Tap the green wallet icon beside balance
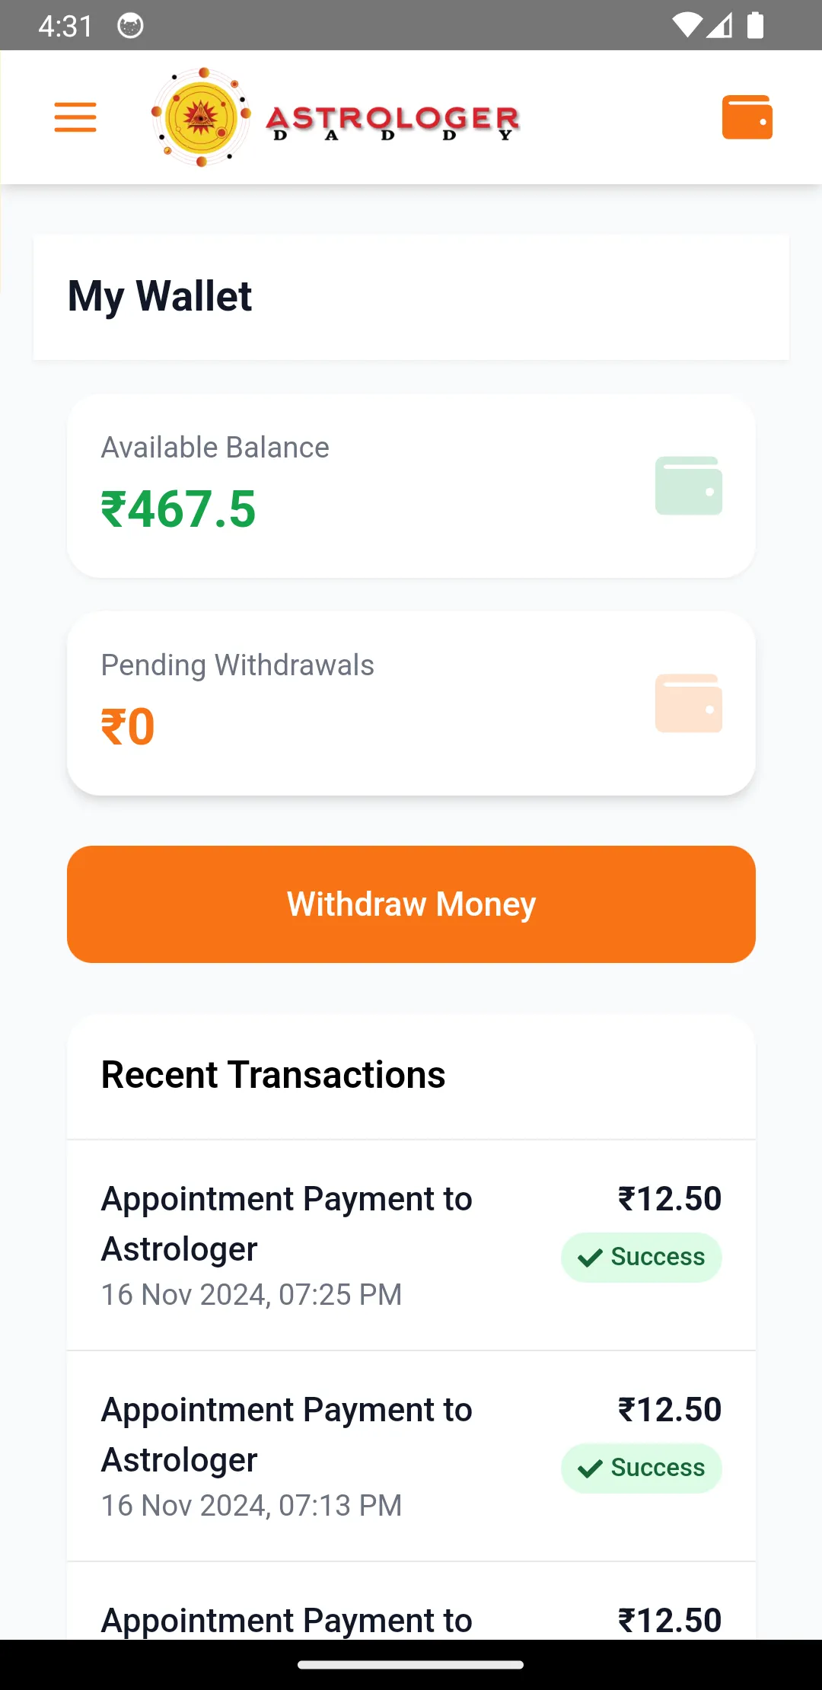The width and height of the screenshot is (822, 1690). pos(689,486)
